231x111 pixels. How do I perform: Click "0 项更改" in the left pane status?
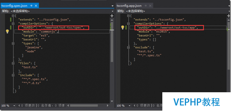coord(28,105)
